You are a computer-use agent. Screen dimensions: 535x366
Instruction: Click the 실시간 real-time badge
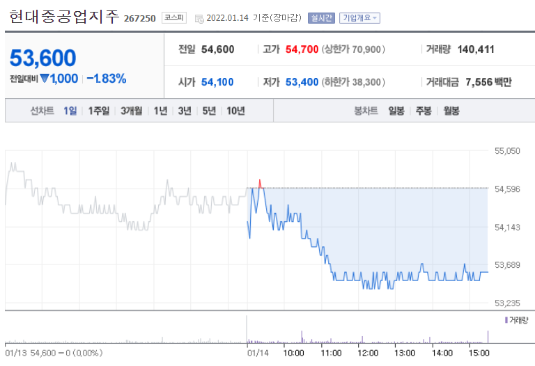[321, 18]
